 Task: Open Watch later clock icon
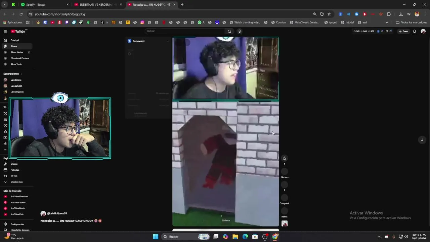click(5, 126)
